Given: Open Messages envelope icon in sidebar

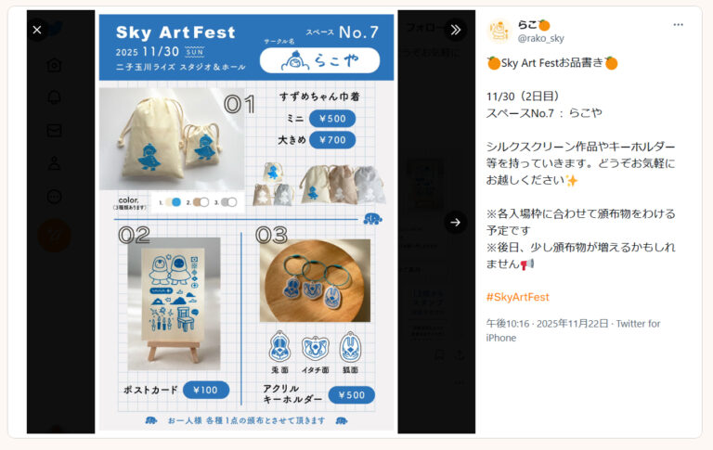Looking at the screenshot, I should [54, 131].
